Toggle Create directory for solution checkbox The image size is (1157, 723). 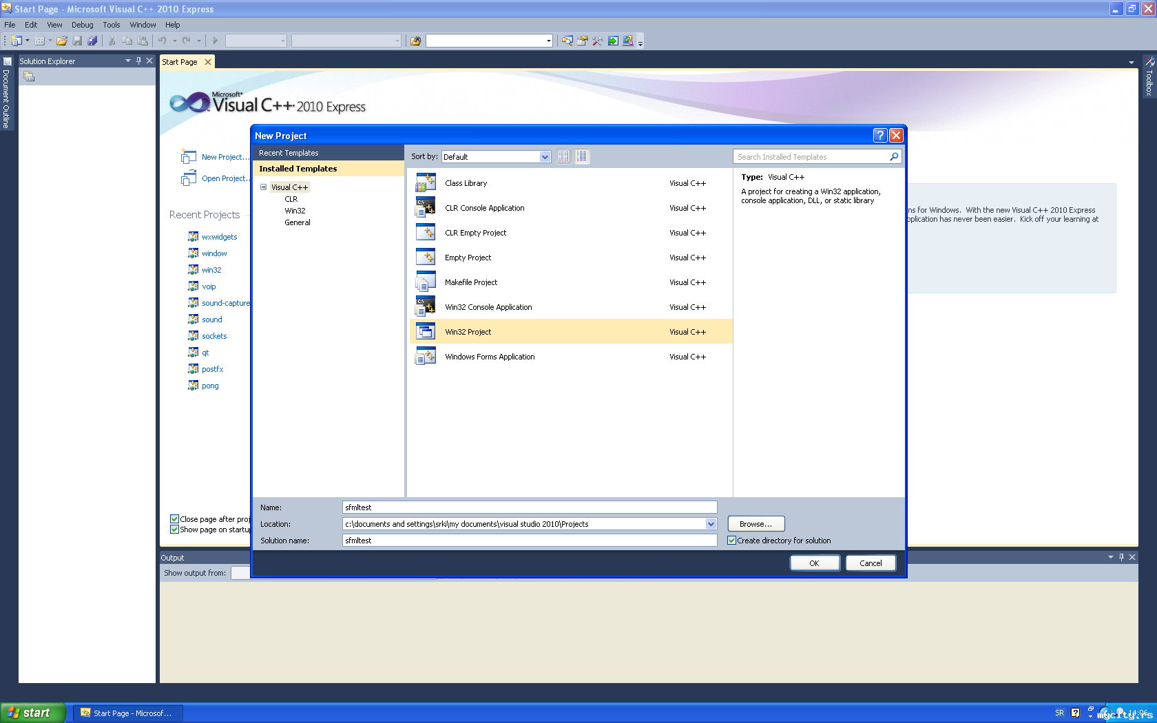pyautogui.click(x=731, y=541)
